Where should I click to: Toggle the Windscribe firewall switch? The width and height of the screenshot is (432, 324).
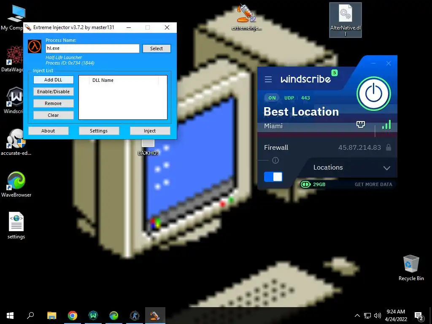273,177
